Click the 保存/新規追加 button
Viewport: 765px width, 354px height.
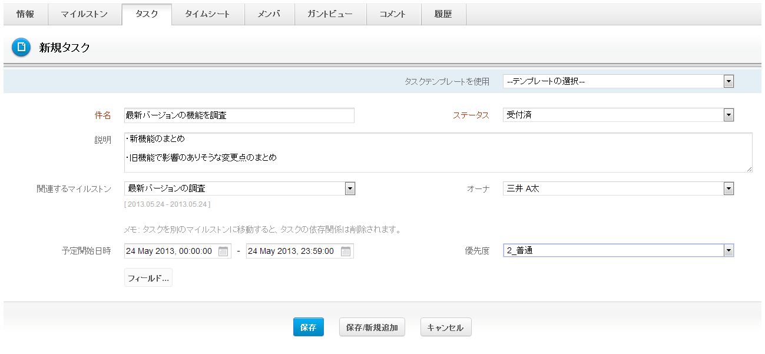point(372,327)
